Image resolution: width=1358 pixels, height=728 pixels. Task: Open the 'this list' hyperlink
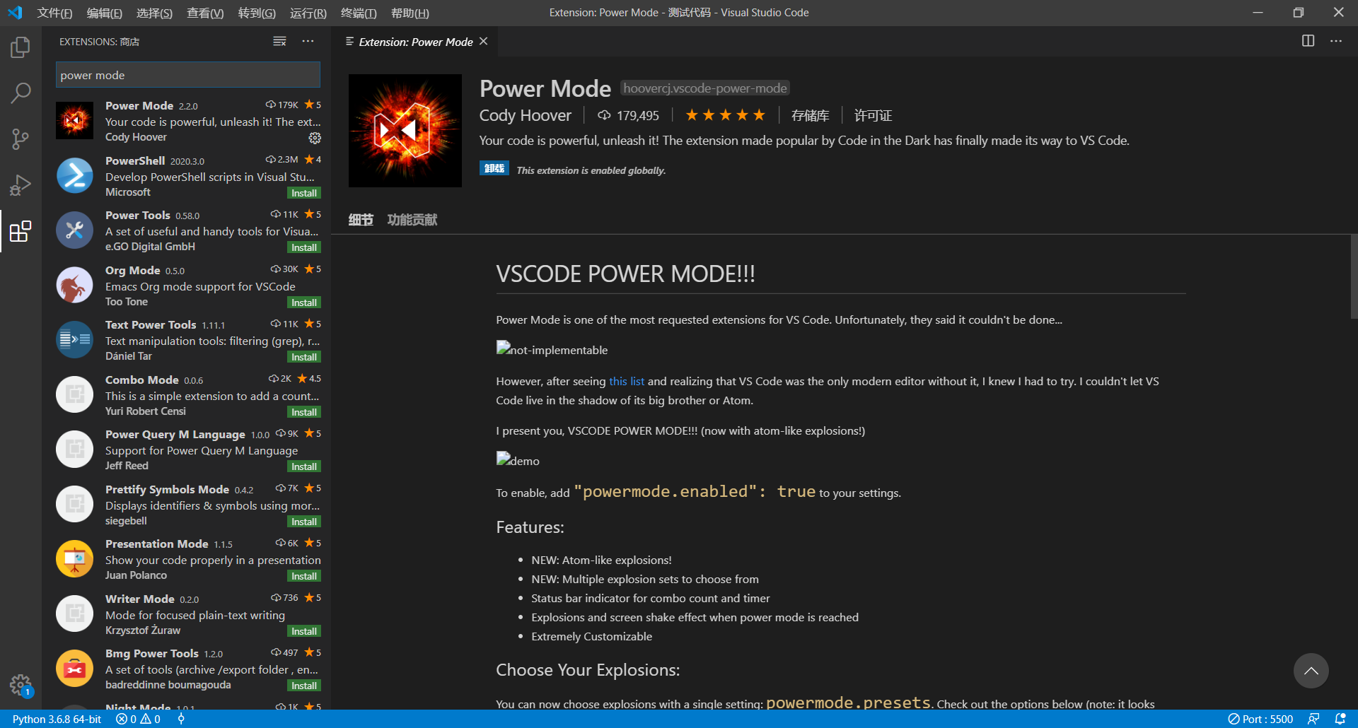[x=627, y=381]
